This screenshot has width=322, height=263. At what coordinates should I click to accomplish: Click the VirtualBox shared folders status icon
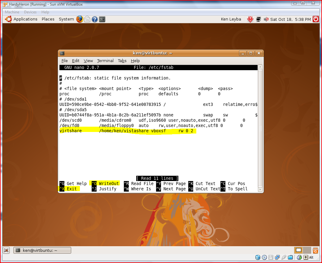click(290, 257)
